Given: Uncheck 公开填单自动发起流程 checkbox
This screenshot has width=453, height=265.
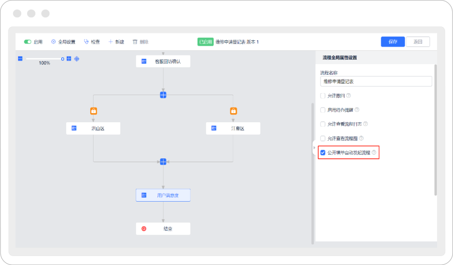Looking at the screenshot, I should coord(323,152).
